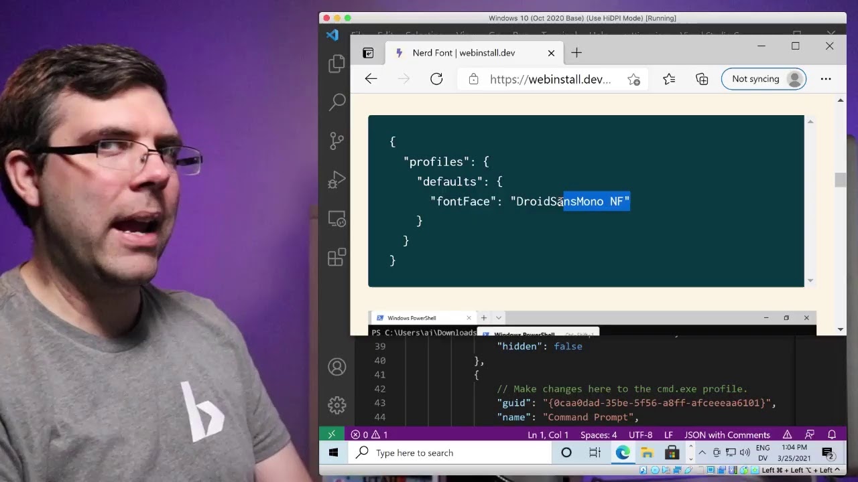Open the Search view in VS Code
858x482 pixels.
coord(336,102)
